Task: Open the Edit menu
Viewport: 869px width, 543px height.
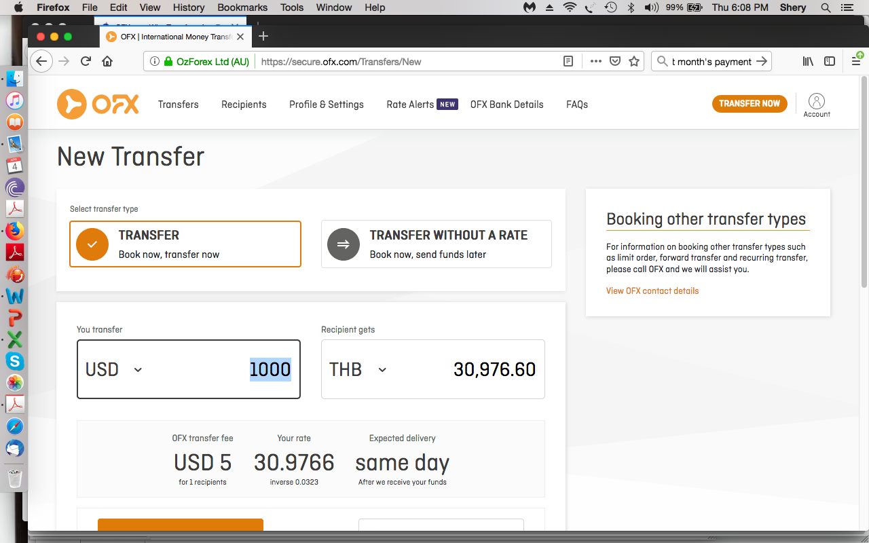Action: point(119,7)
